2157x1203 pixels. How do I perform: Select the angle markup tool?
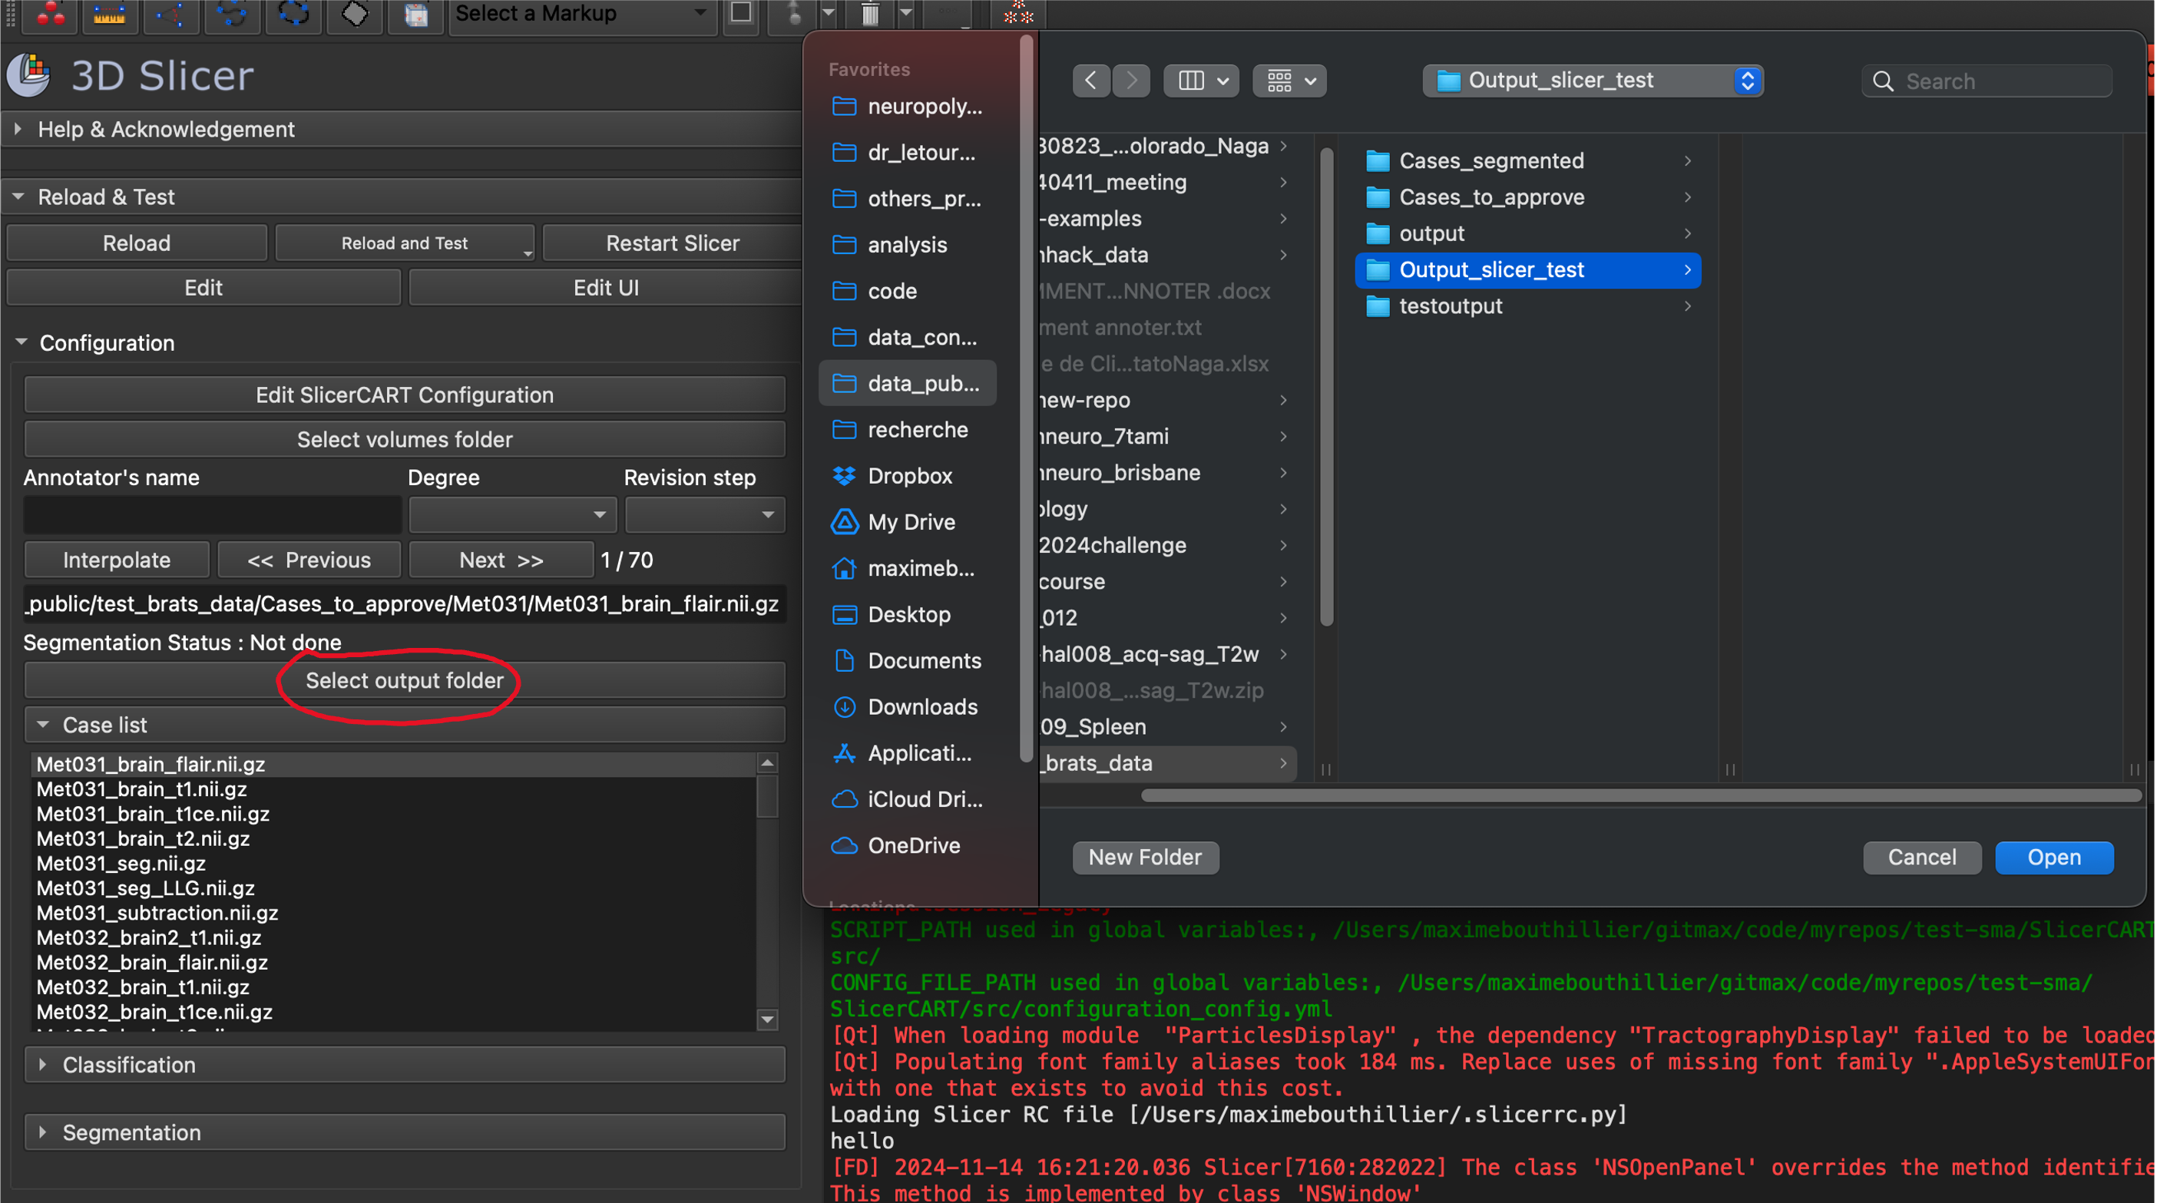click(170, 15)
